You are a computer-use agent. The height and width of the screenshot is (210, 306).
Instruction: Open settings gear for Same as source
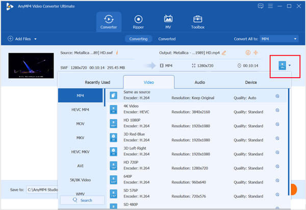[x=277, y=96]
